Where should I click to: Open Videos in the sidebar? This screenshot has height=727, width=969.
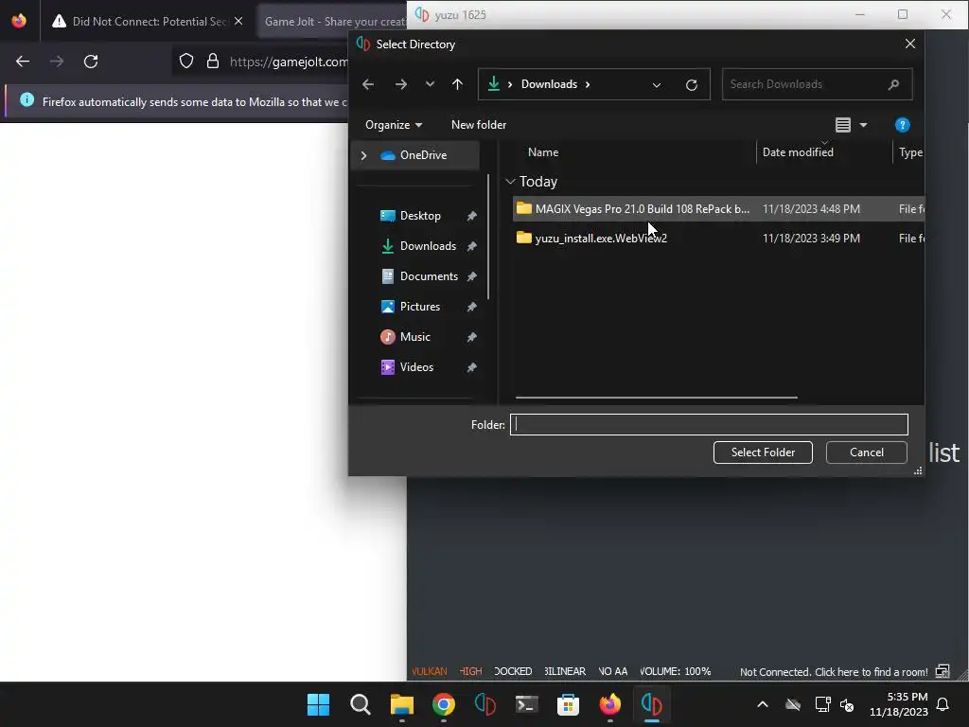[x=416, y=367]
